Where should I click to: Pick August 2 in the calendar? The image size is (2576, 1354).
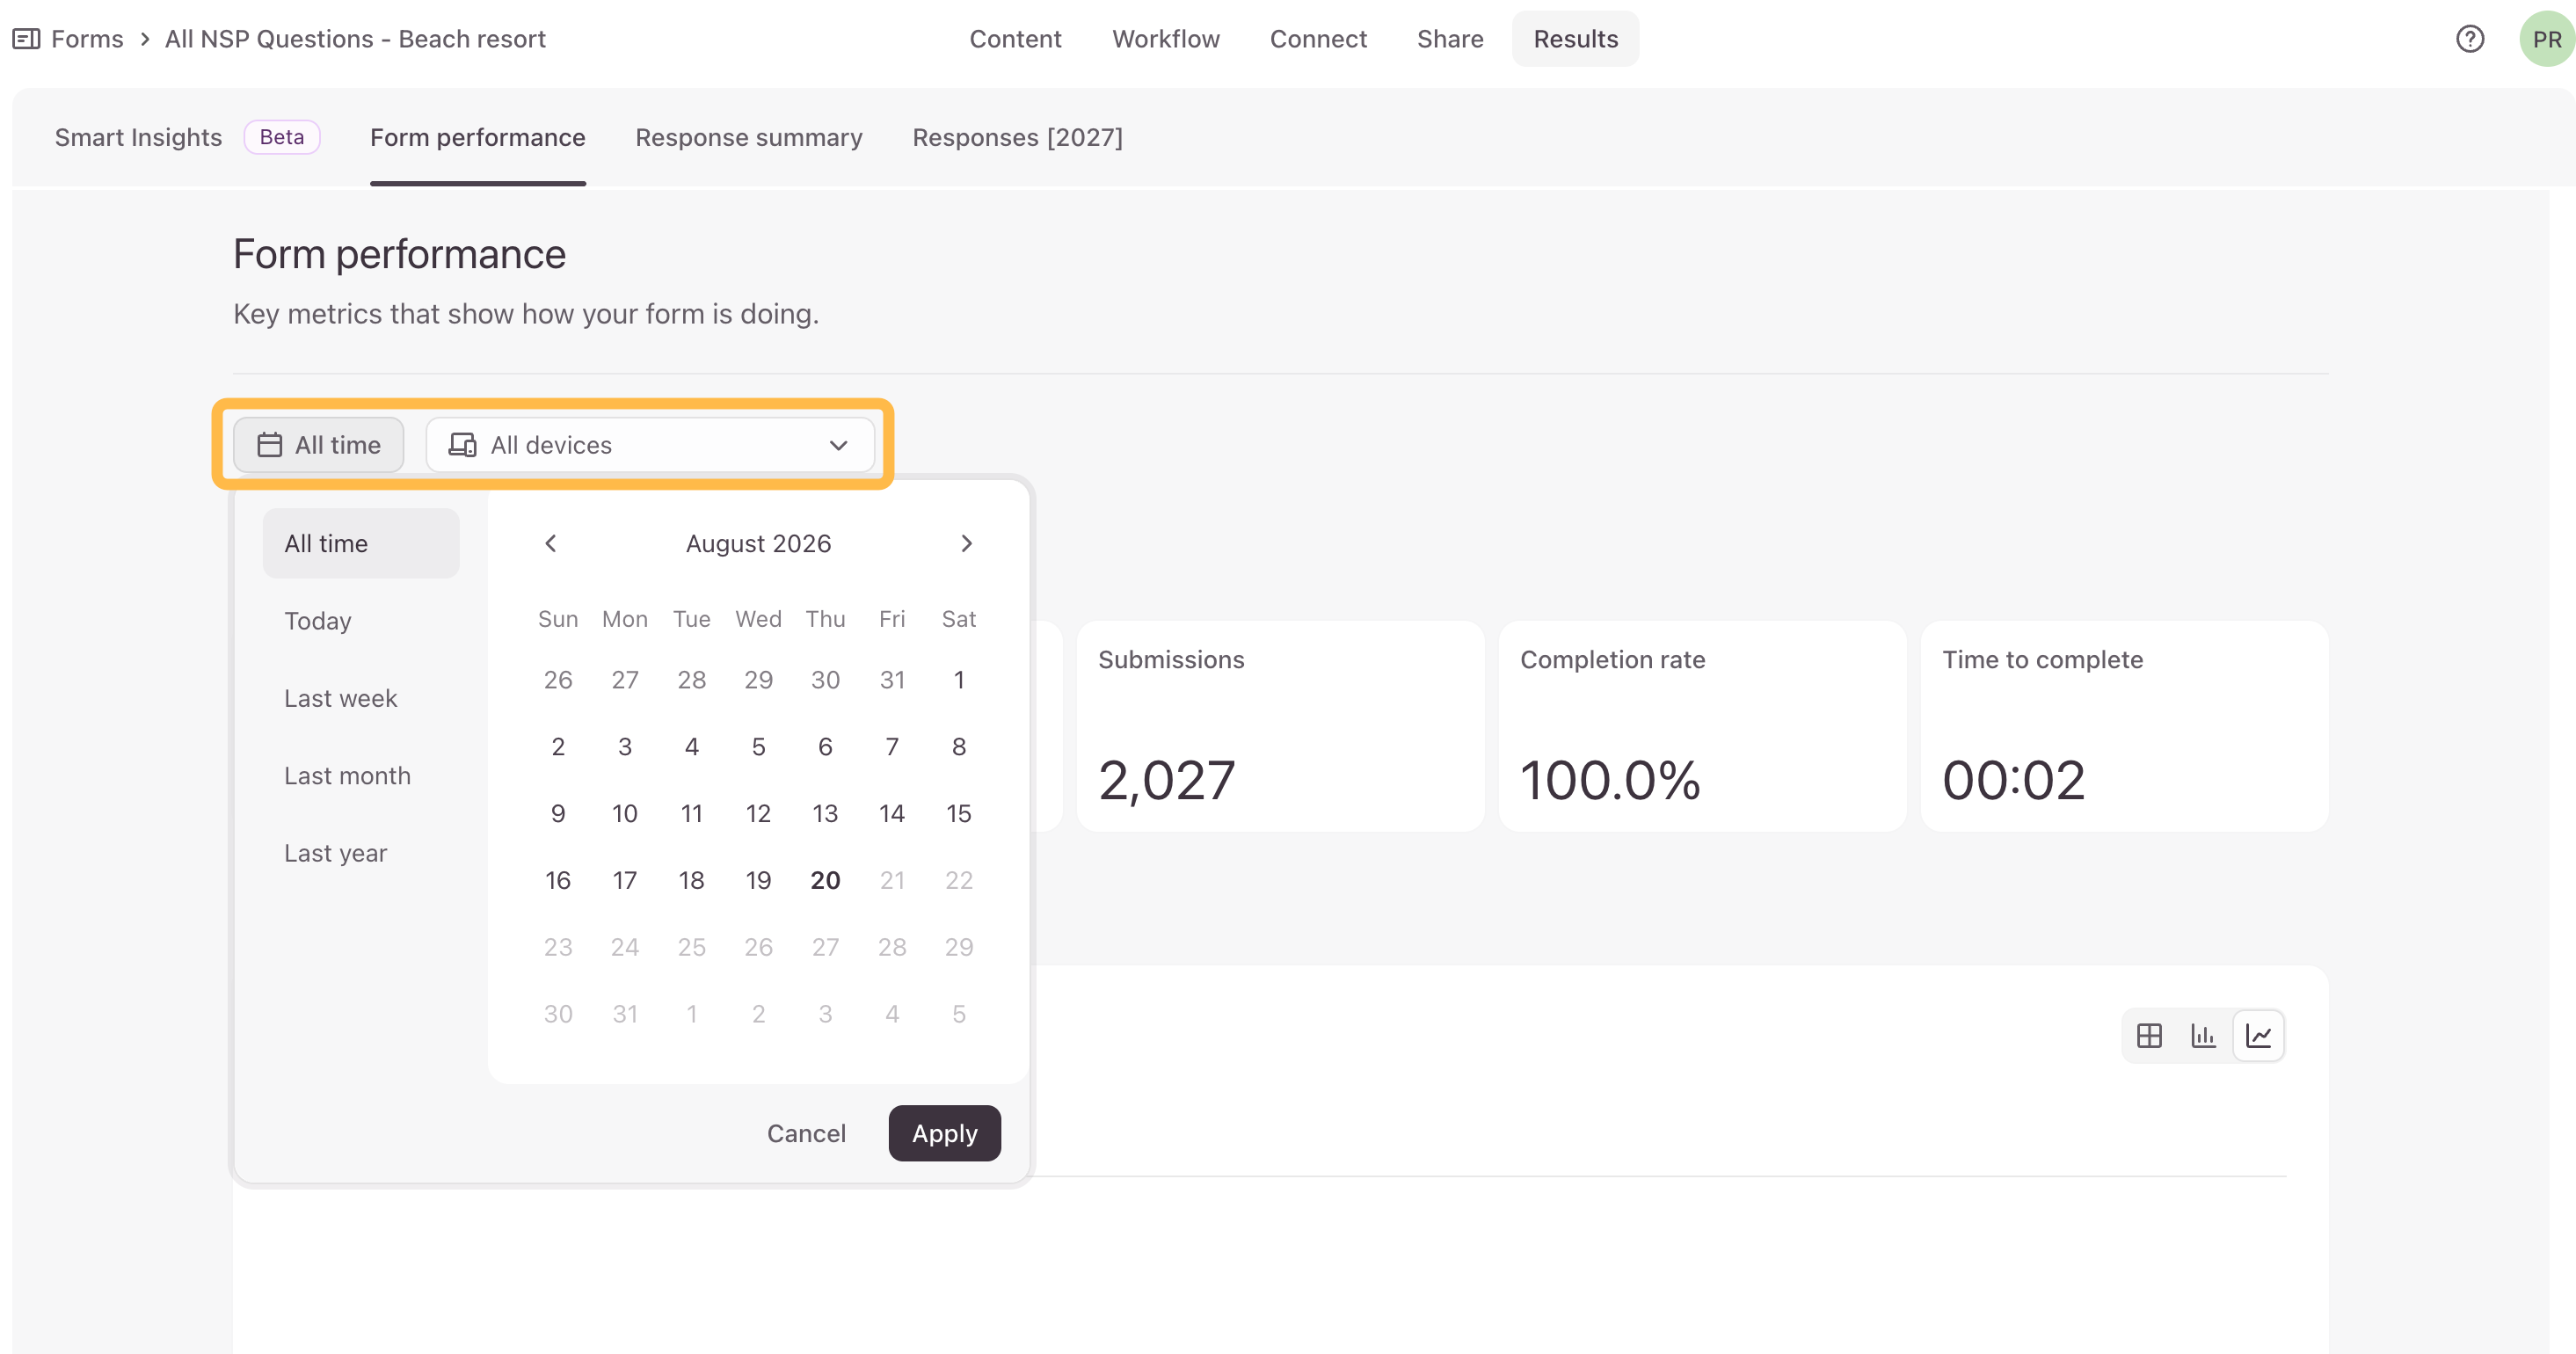tap(558, 747)
